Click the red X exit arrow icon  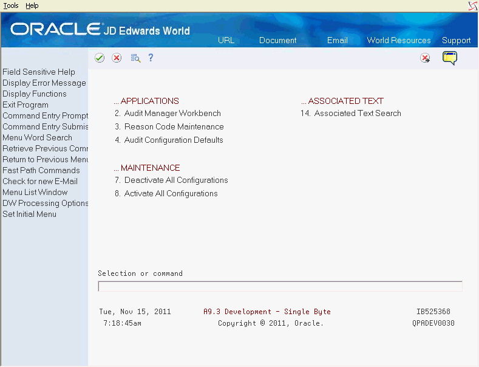(425, 58)
